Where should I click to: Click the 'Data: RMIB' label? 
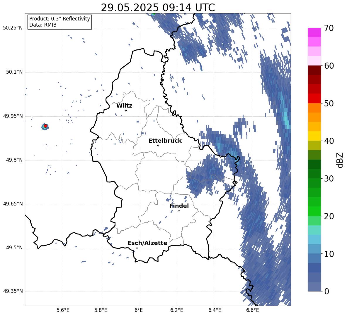[43, 25]
